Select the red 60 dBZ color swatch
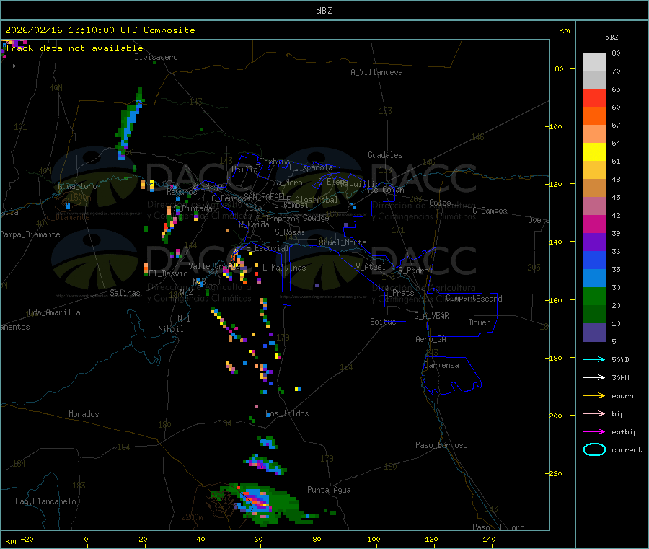This screenshot has width=649, height=549. click(594, 97)
